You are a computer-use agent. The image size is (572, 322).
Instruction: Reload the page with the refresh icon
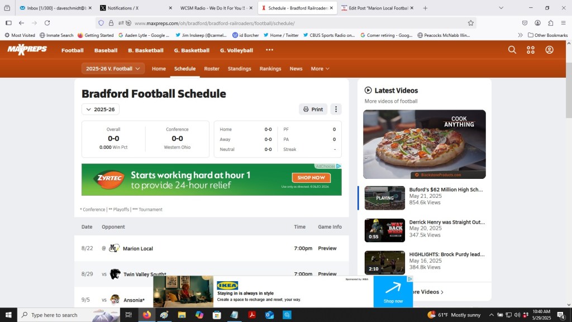click(47, 23)
